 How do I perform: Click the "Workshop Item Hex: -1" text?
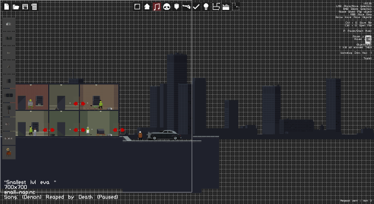click(x=356, y=53)
